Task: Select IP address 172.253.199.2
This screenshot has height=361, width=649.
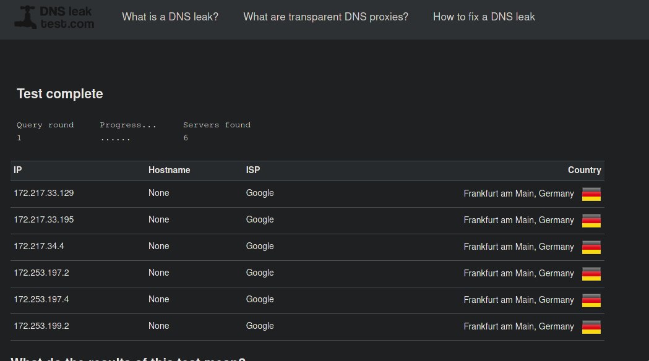Action: [x=41, y=326]
